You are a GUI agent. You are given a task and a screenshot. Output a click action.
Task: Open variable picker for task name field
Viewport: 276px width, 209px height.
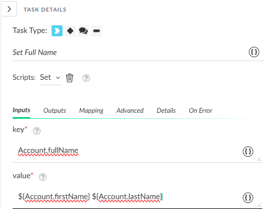(x=254, y=52)
